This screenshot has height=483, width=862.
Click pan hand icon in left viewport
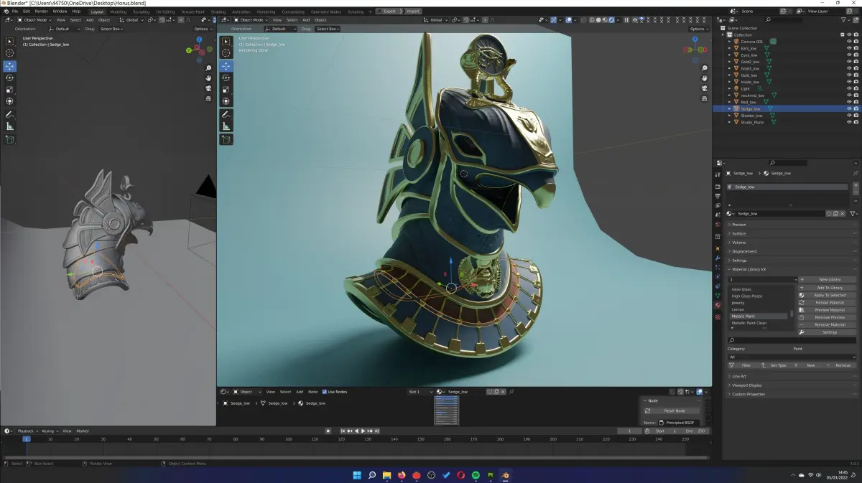click(208, 78)
